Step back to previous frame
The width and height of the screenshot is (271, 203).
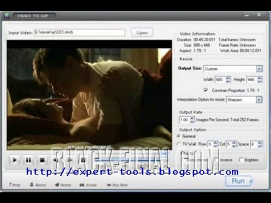point(56,160)
